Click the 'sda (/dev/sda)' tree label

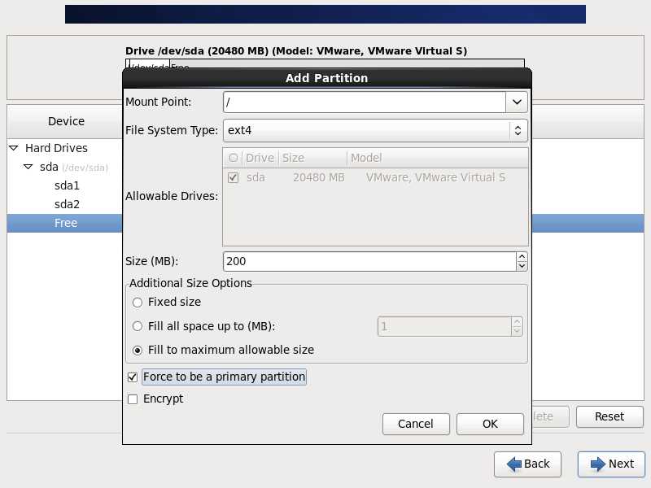pos(74,168)
